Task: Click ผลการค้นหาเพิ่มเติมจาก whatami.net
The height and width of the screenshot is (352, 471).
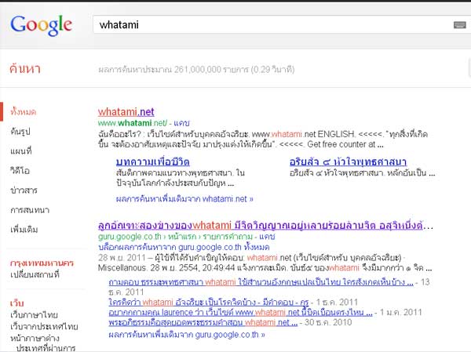Action: pyautogui.click(x=184, y=199)
